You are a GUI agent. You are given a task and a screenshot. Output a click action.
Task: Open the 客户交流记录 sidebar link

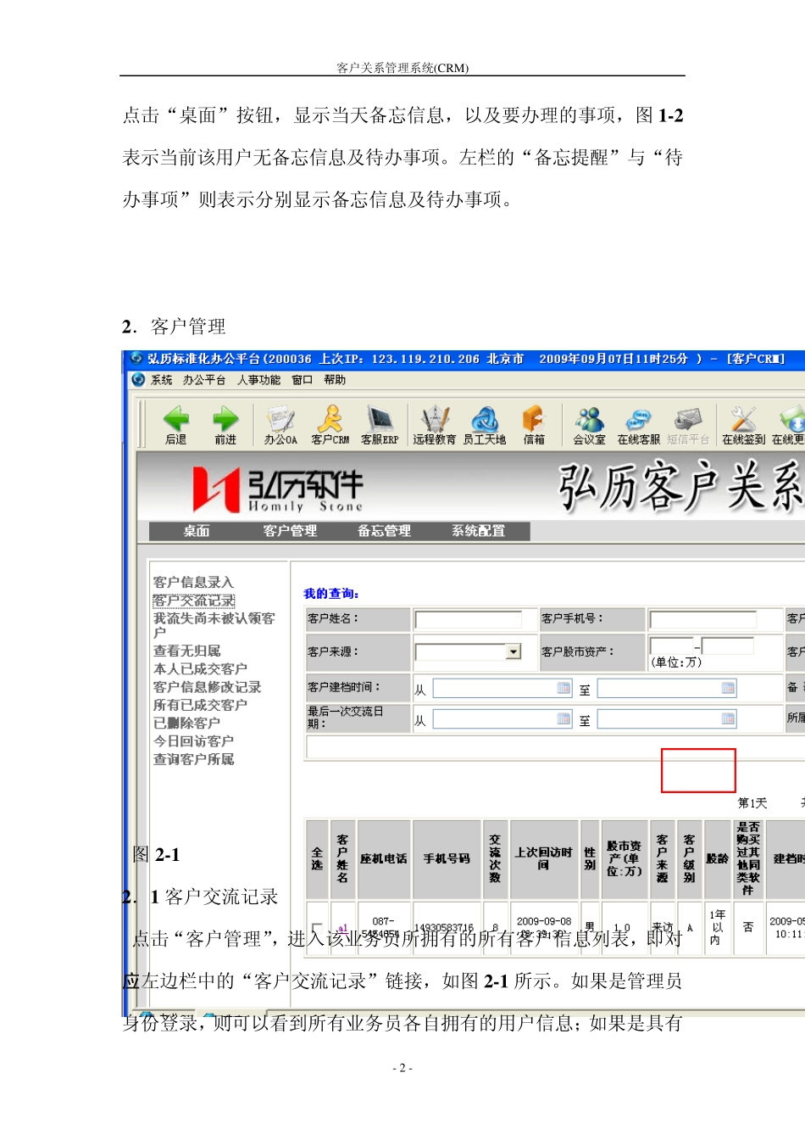(193, 601)
